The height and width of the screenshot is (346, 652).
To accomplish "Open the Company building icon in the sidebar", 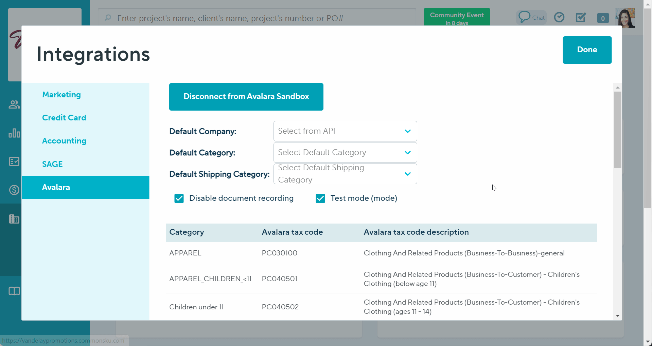I will coord(14,219).
